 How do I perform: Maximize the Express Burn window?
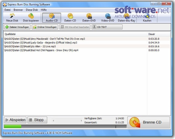[159, 3]
